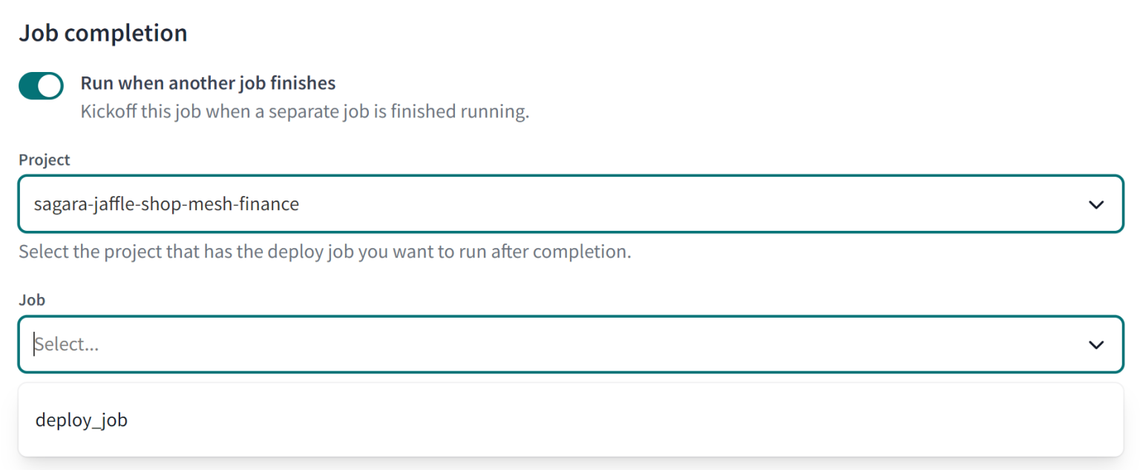Click the "Job completion" section heading
This screenshot has height=470, width=1140.
point(103,33)
